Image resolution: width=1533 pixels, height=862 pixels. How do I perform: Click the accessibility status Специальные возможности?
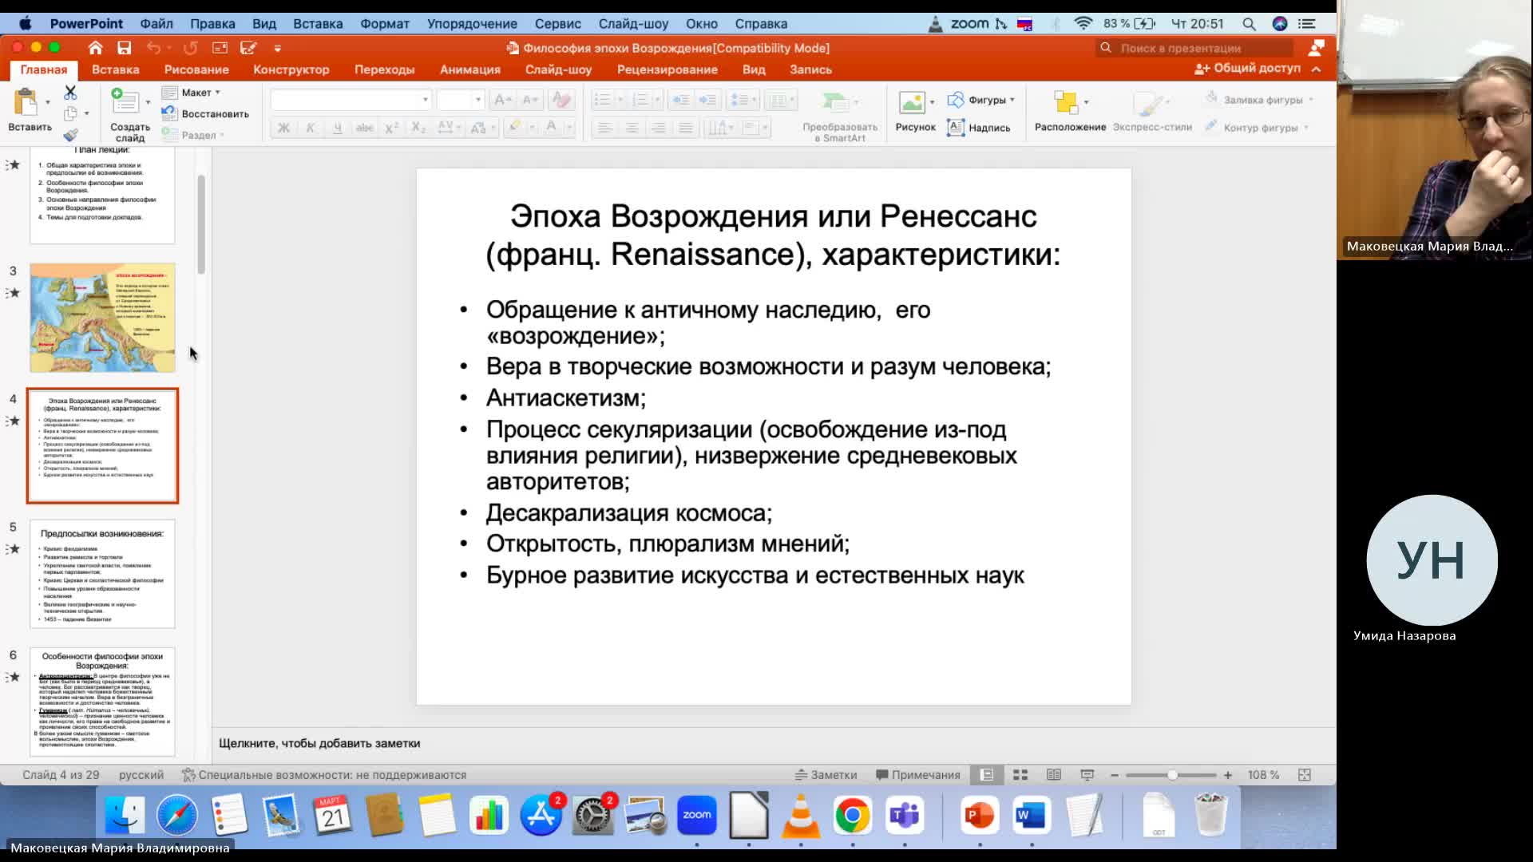tap(324, 775)
